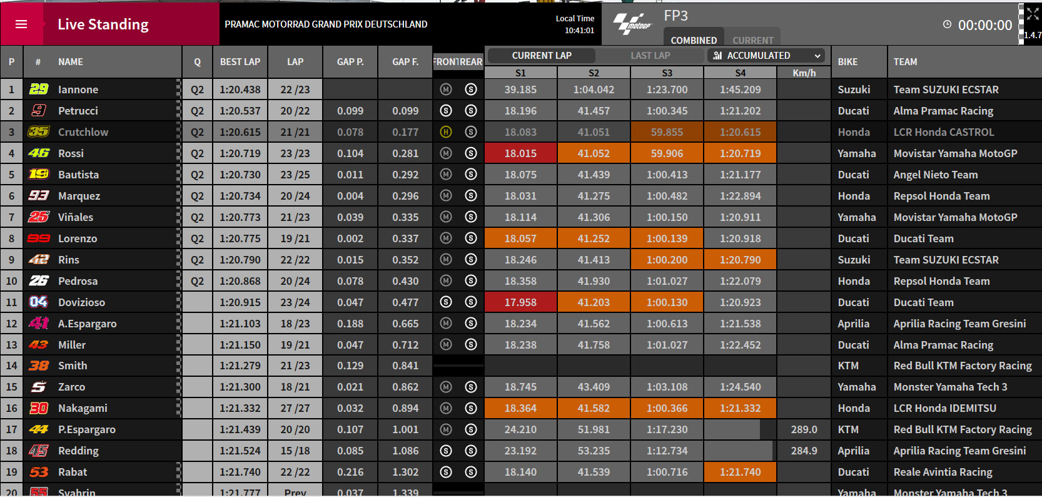This screenshot has height=497, width=1042.
Task: Click Redding's rear tyre S icon
Action: [471, 451]
